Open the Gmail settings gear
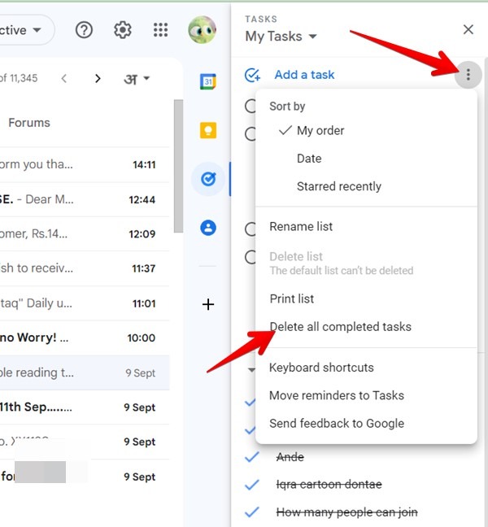Image resolution: width=488 pixels, height=527 pixels. pyautogui.click(x=123, y=30)
